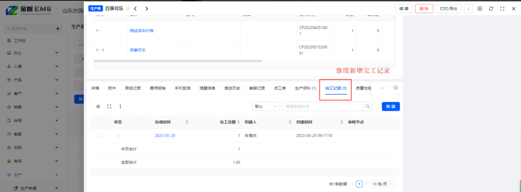Expand the 办公 menu chevron

click(x=57, y=53)
